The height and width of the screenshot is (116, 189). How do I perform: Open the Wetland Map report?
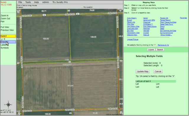(x=132, y=35)
